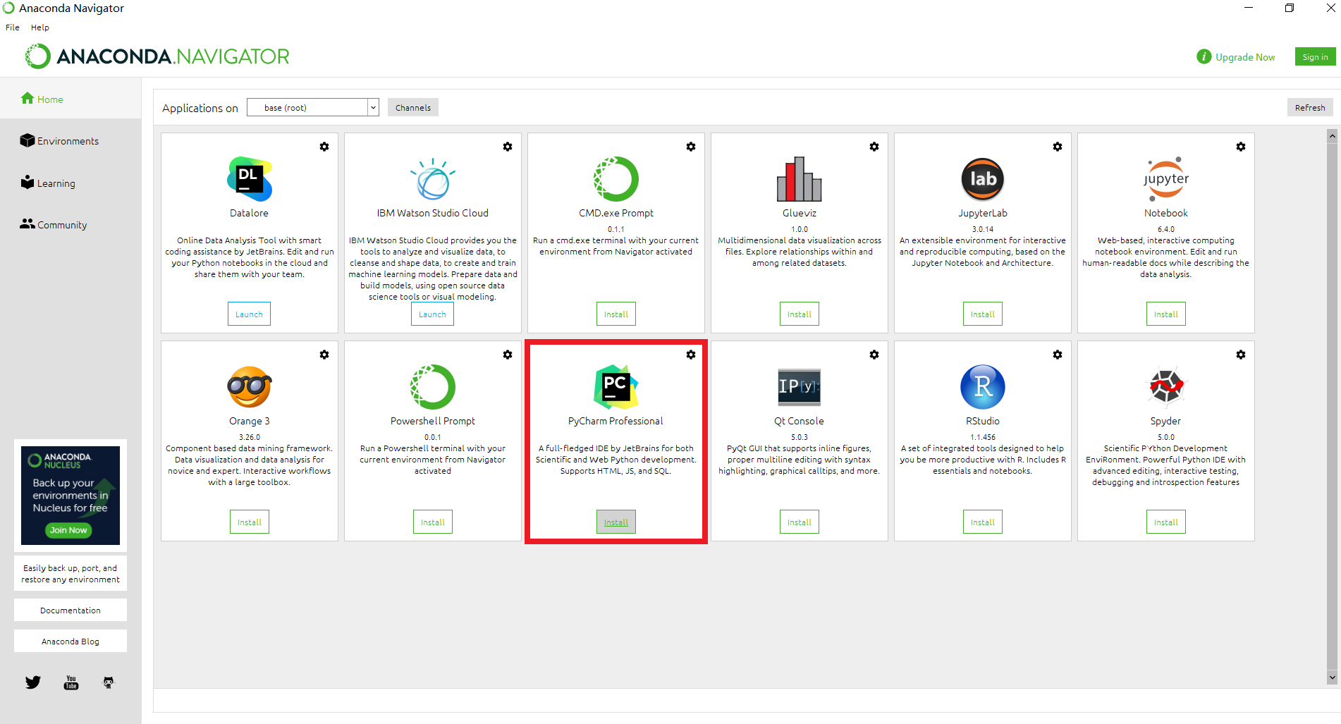Click the Glueviz bar chart icon
Screen dimensions: 1341x724
pyautogui.click(x=800, y=179)
